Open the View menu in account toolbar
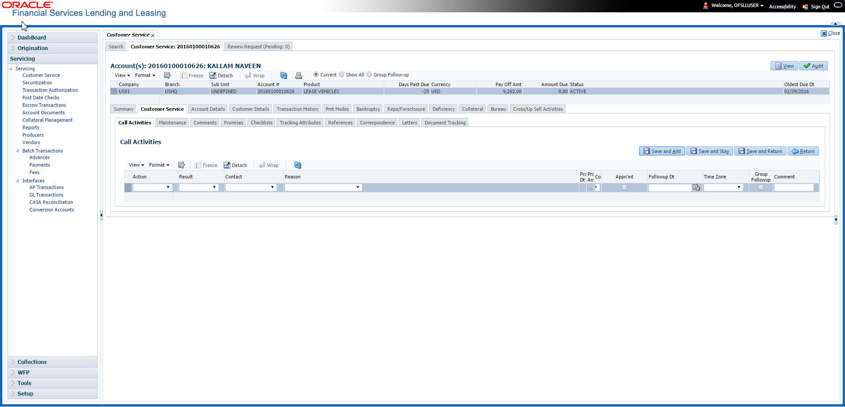 coord(122,76)
